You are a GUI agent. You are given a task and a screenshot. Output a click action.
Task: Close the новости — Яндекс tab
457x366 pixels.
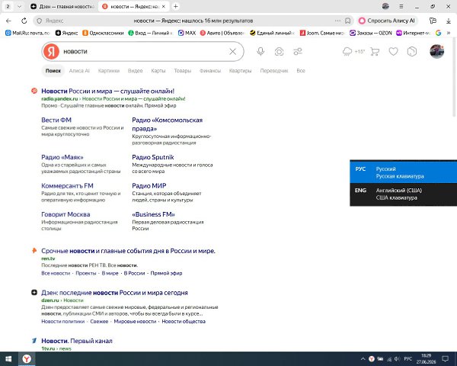coord(164,6)
